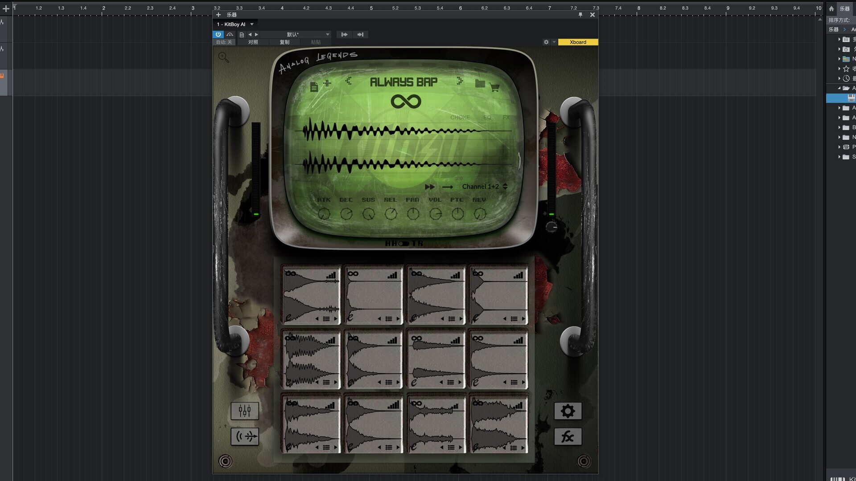This screenshot has width=856, height=481.
Task: Adjust the DEC knob
Action: (x=346, y=214)
